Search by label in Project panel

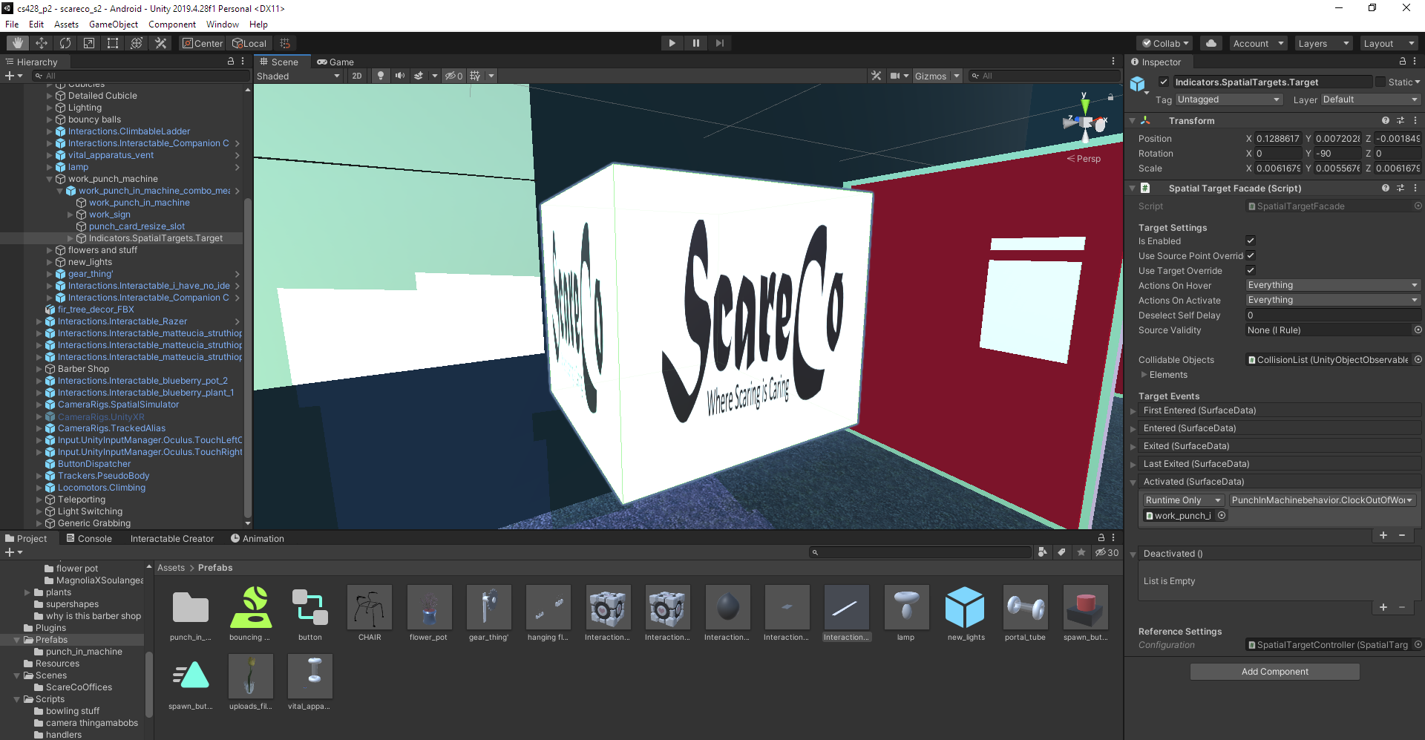[1062, 552]
